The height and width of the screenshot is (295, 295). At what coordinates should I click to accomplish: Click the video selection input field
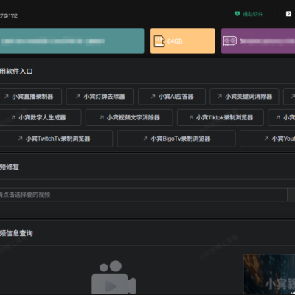coord(143,195)
